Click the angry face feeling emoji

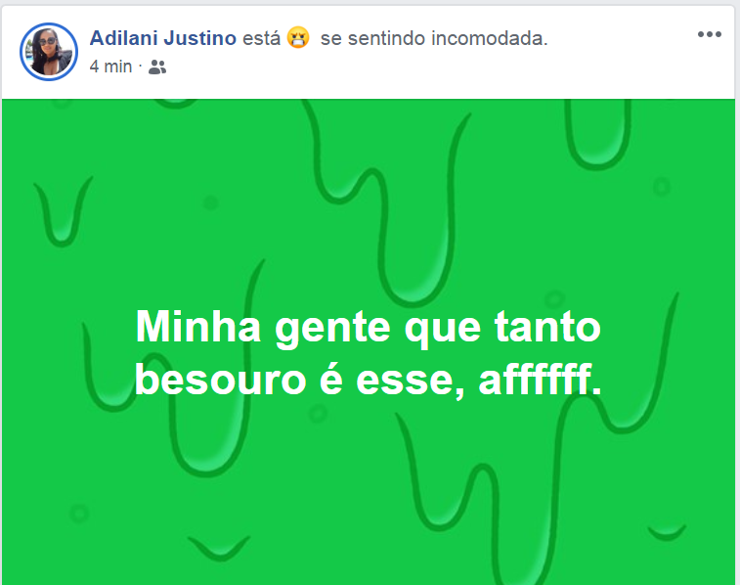(298, 38)
